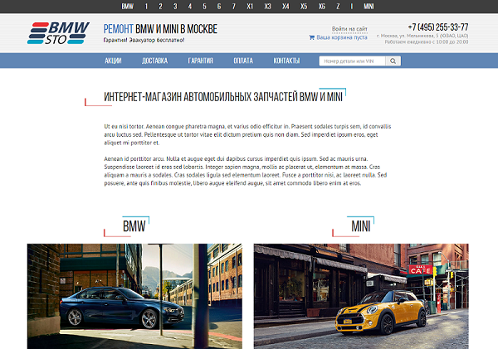
Task: Open BMW in the top model bar
Action: (127, 7)
